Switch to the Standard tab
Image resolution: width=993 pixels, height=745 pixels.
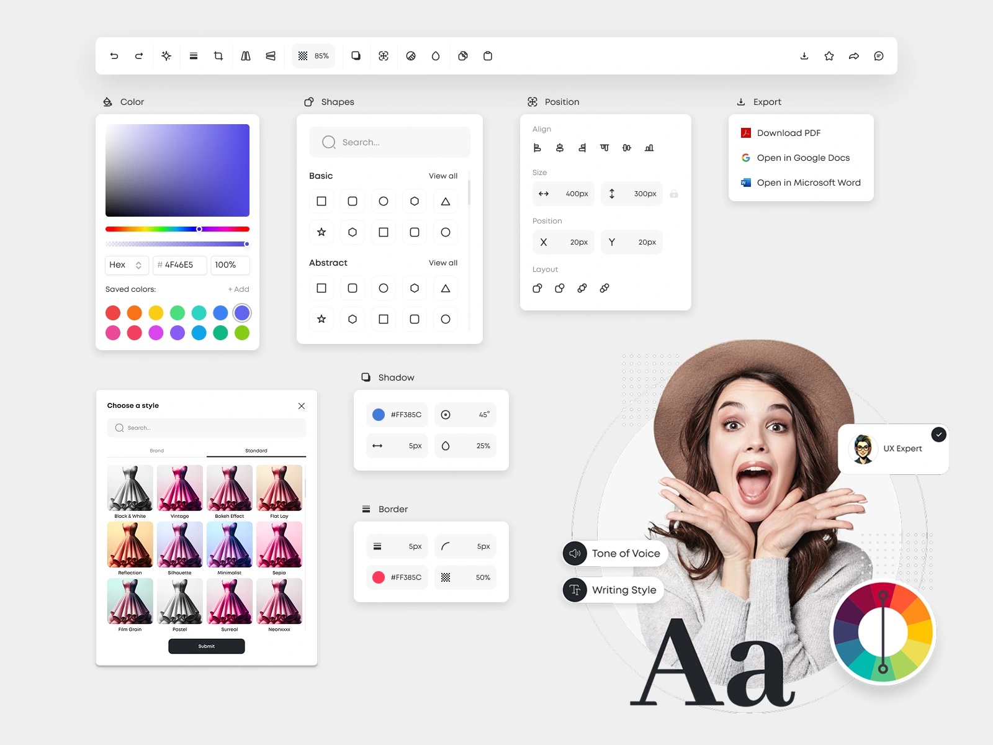[256, 451]
